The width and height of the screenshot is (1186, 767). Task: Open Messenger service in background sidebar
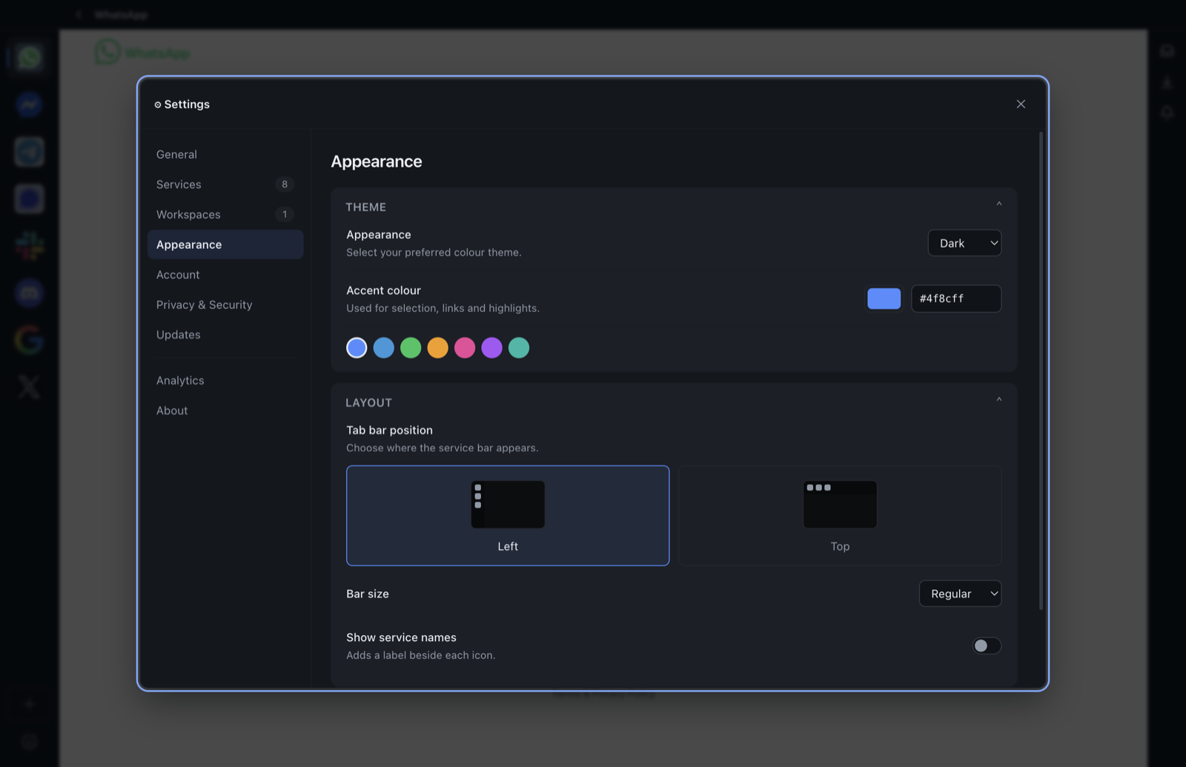coord(29,105)
